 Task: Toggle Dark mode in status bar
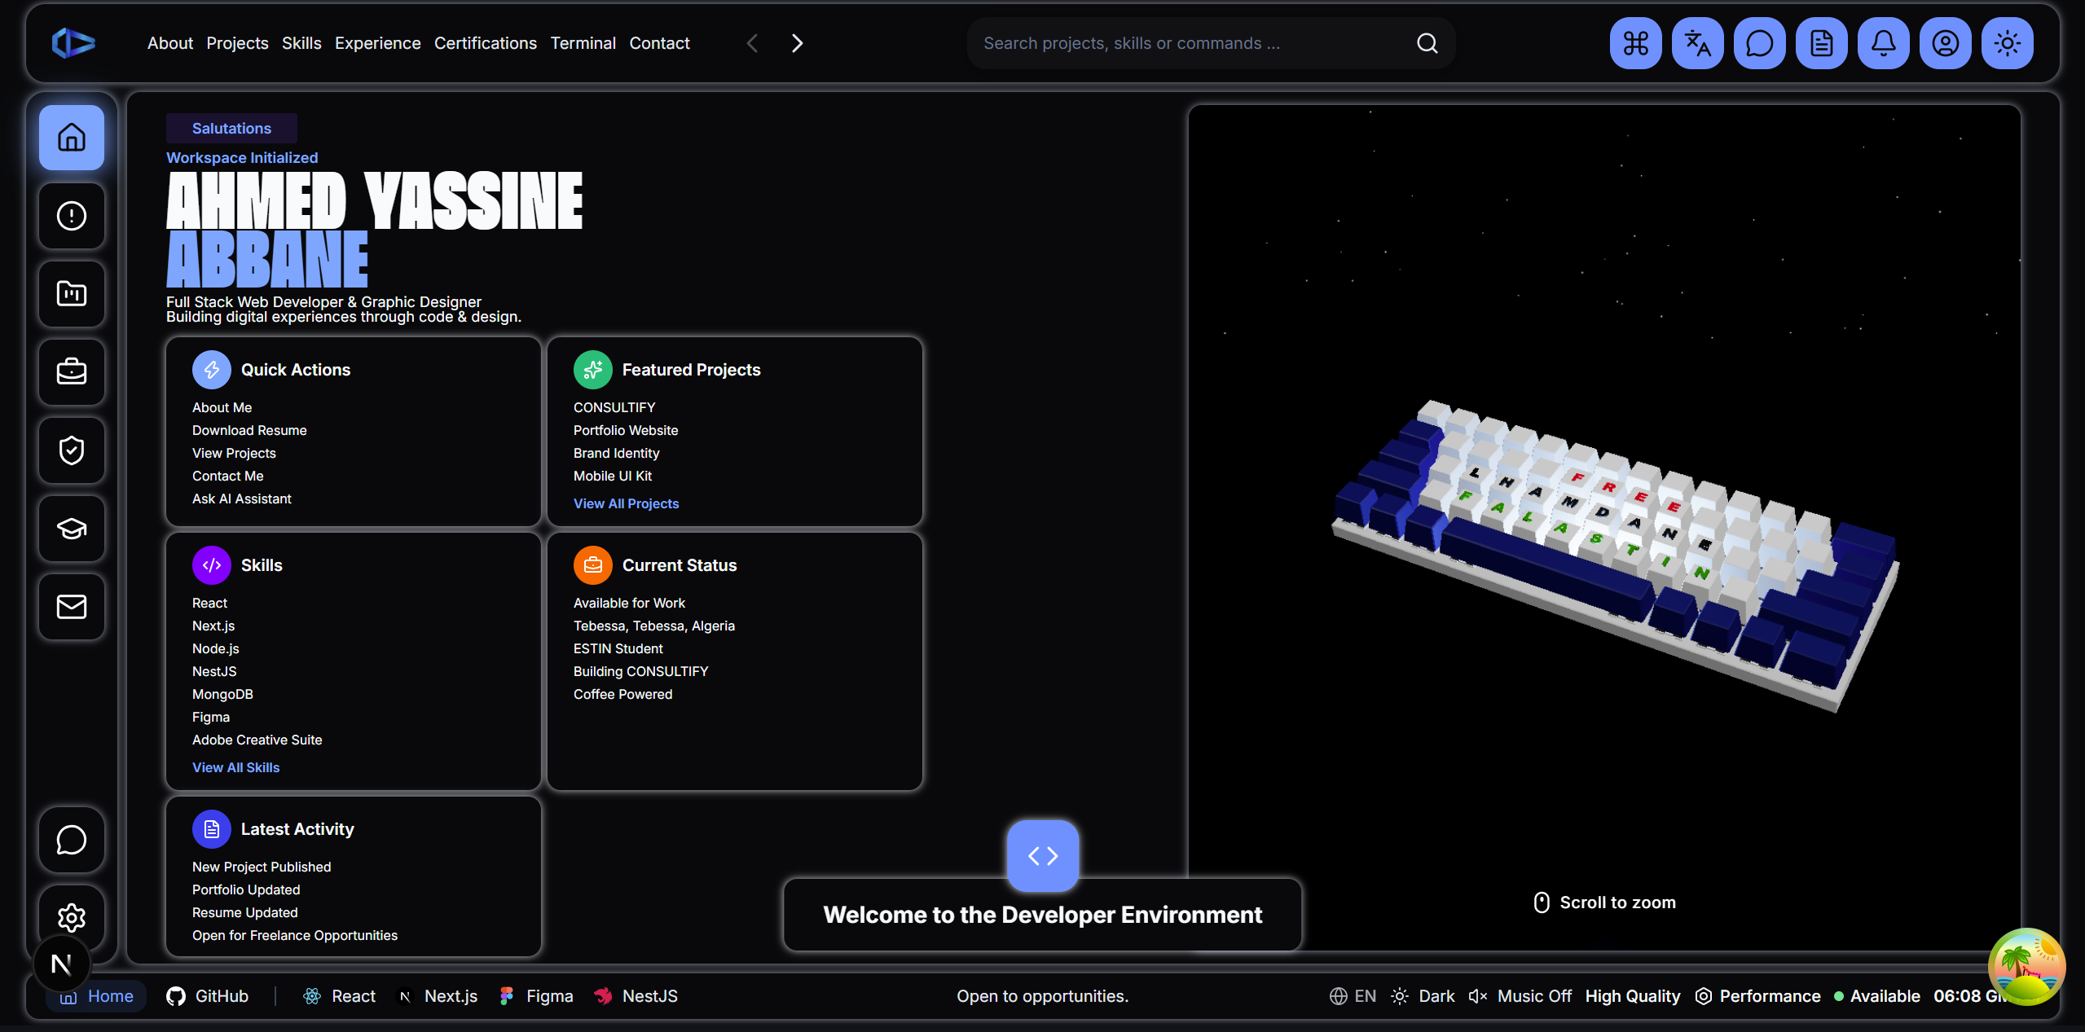tap(1423, 996)
